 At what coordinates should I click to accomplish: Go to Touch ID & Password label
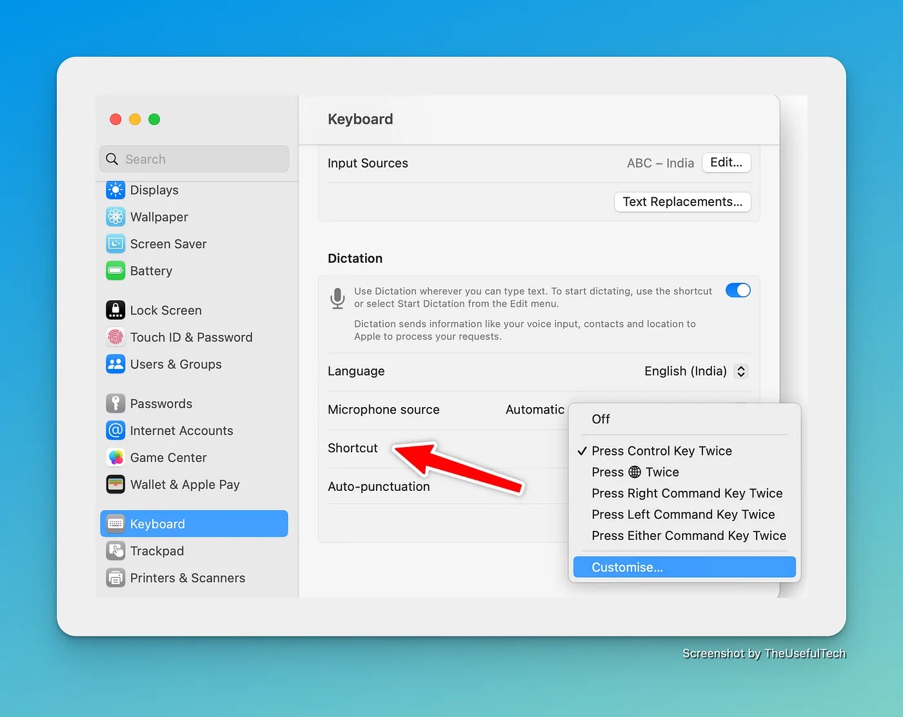point(192,338)
